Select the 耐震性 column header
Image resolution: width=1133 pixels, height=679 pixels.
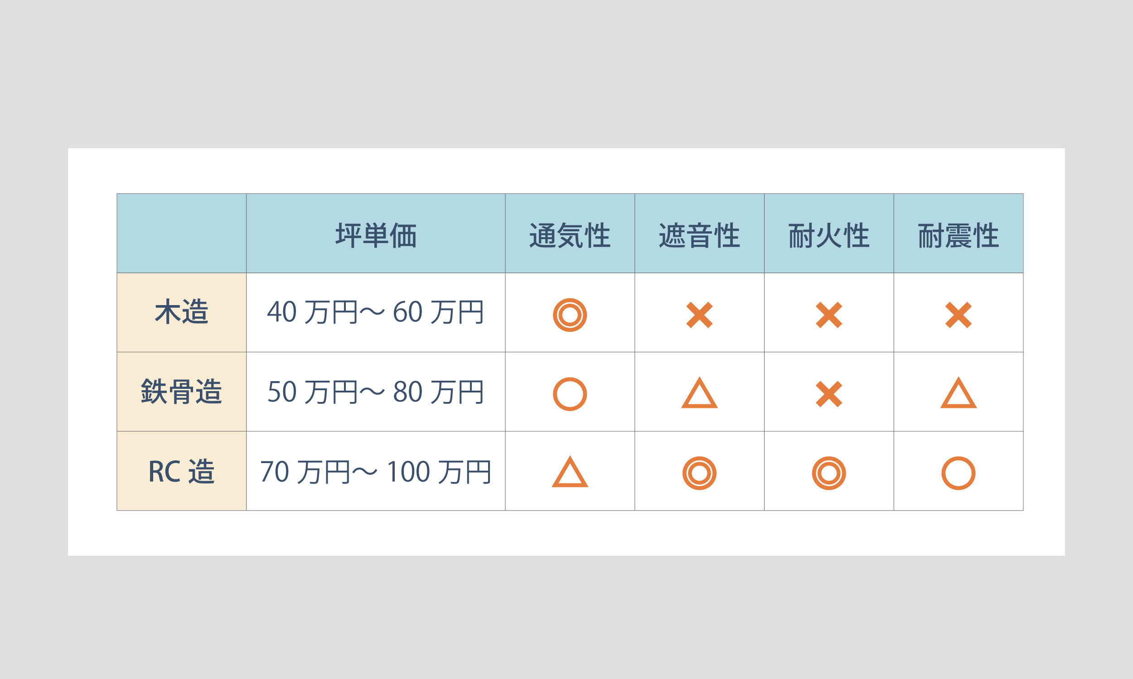(x=959, y=233)
